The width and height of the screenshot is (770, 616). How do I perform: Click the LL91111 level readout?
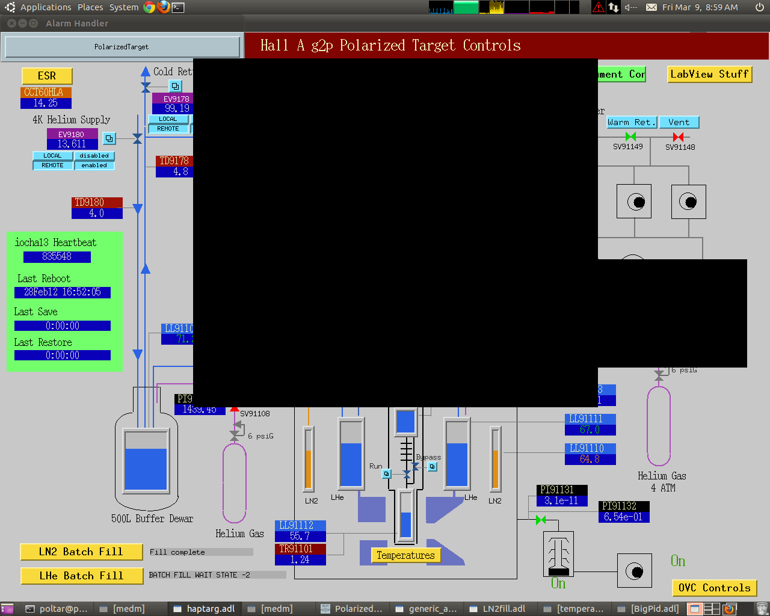[590, 430]
